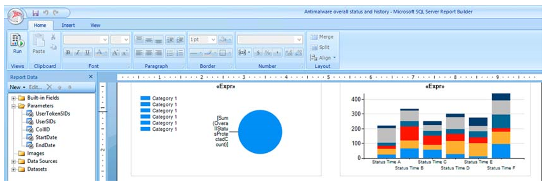Collapse the Parameters folder
This screenshot has height=183, width=552.
click(x=14, y=106)
